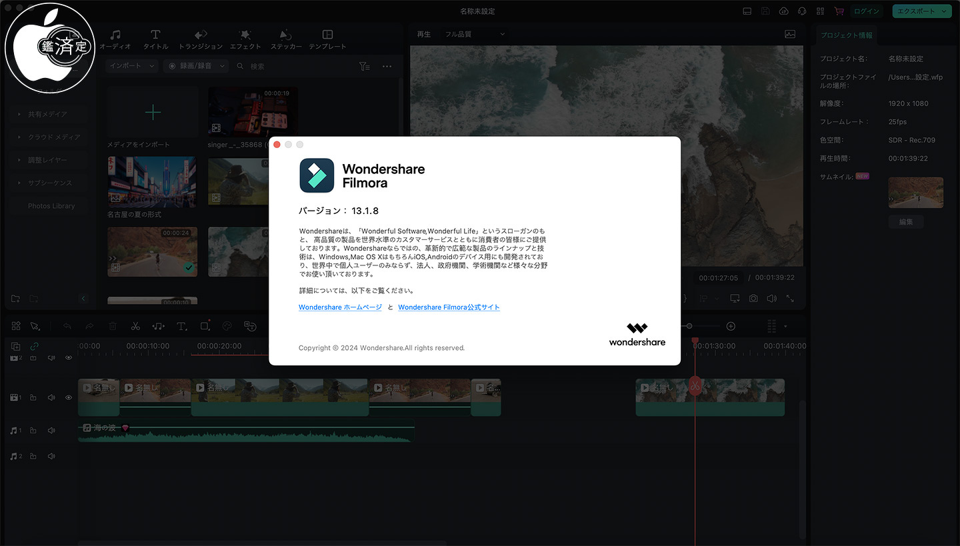Click the audio stretch music-note tool
Viewport: 960px width, 546px height.
[x=158, y=326]
